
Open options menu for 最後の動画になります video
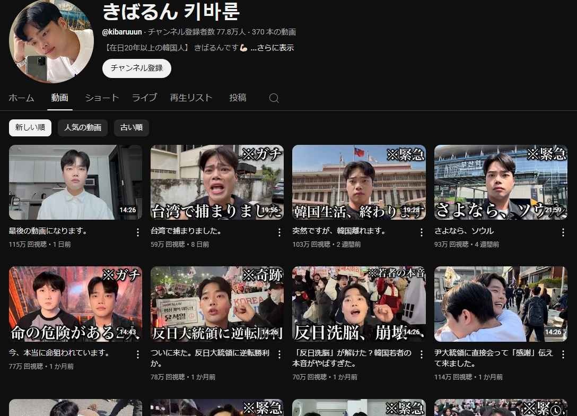point(138,232)
